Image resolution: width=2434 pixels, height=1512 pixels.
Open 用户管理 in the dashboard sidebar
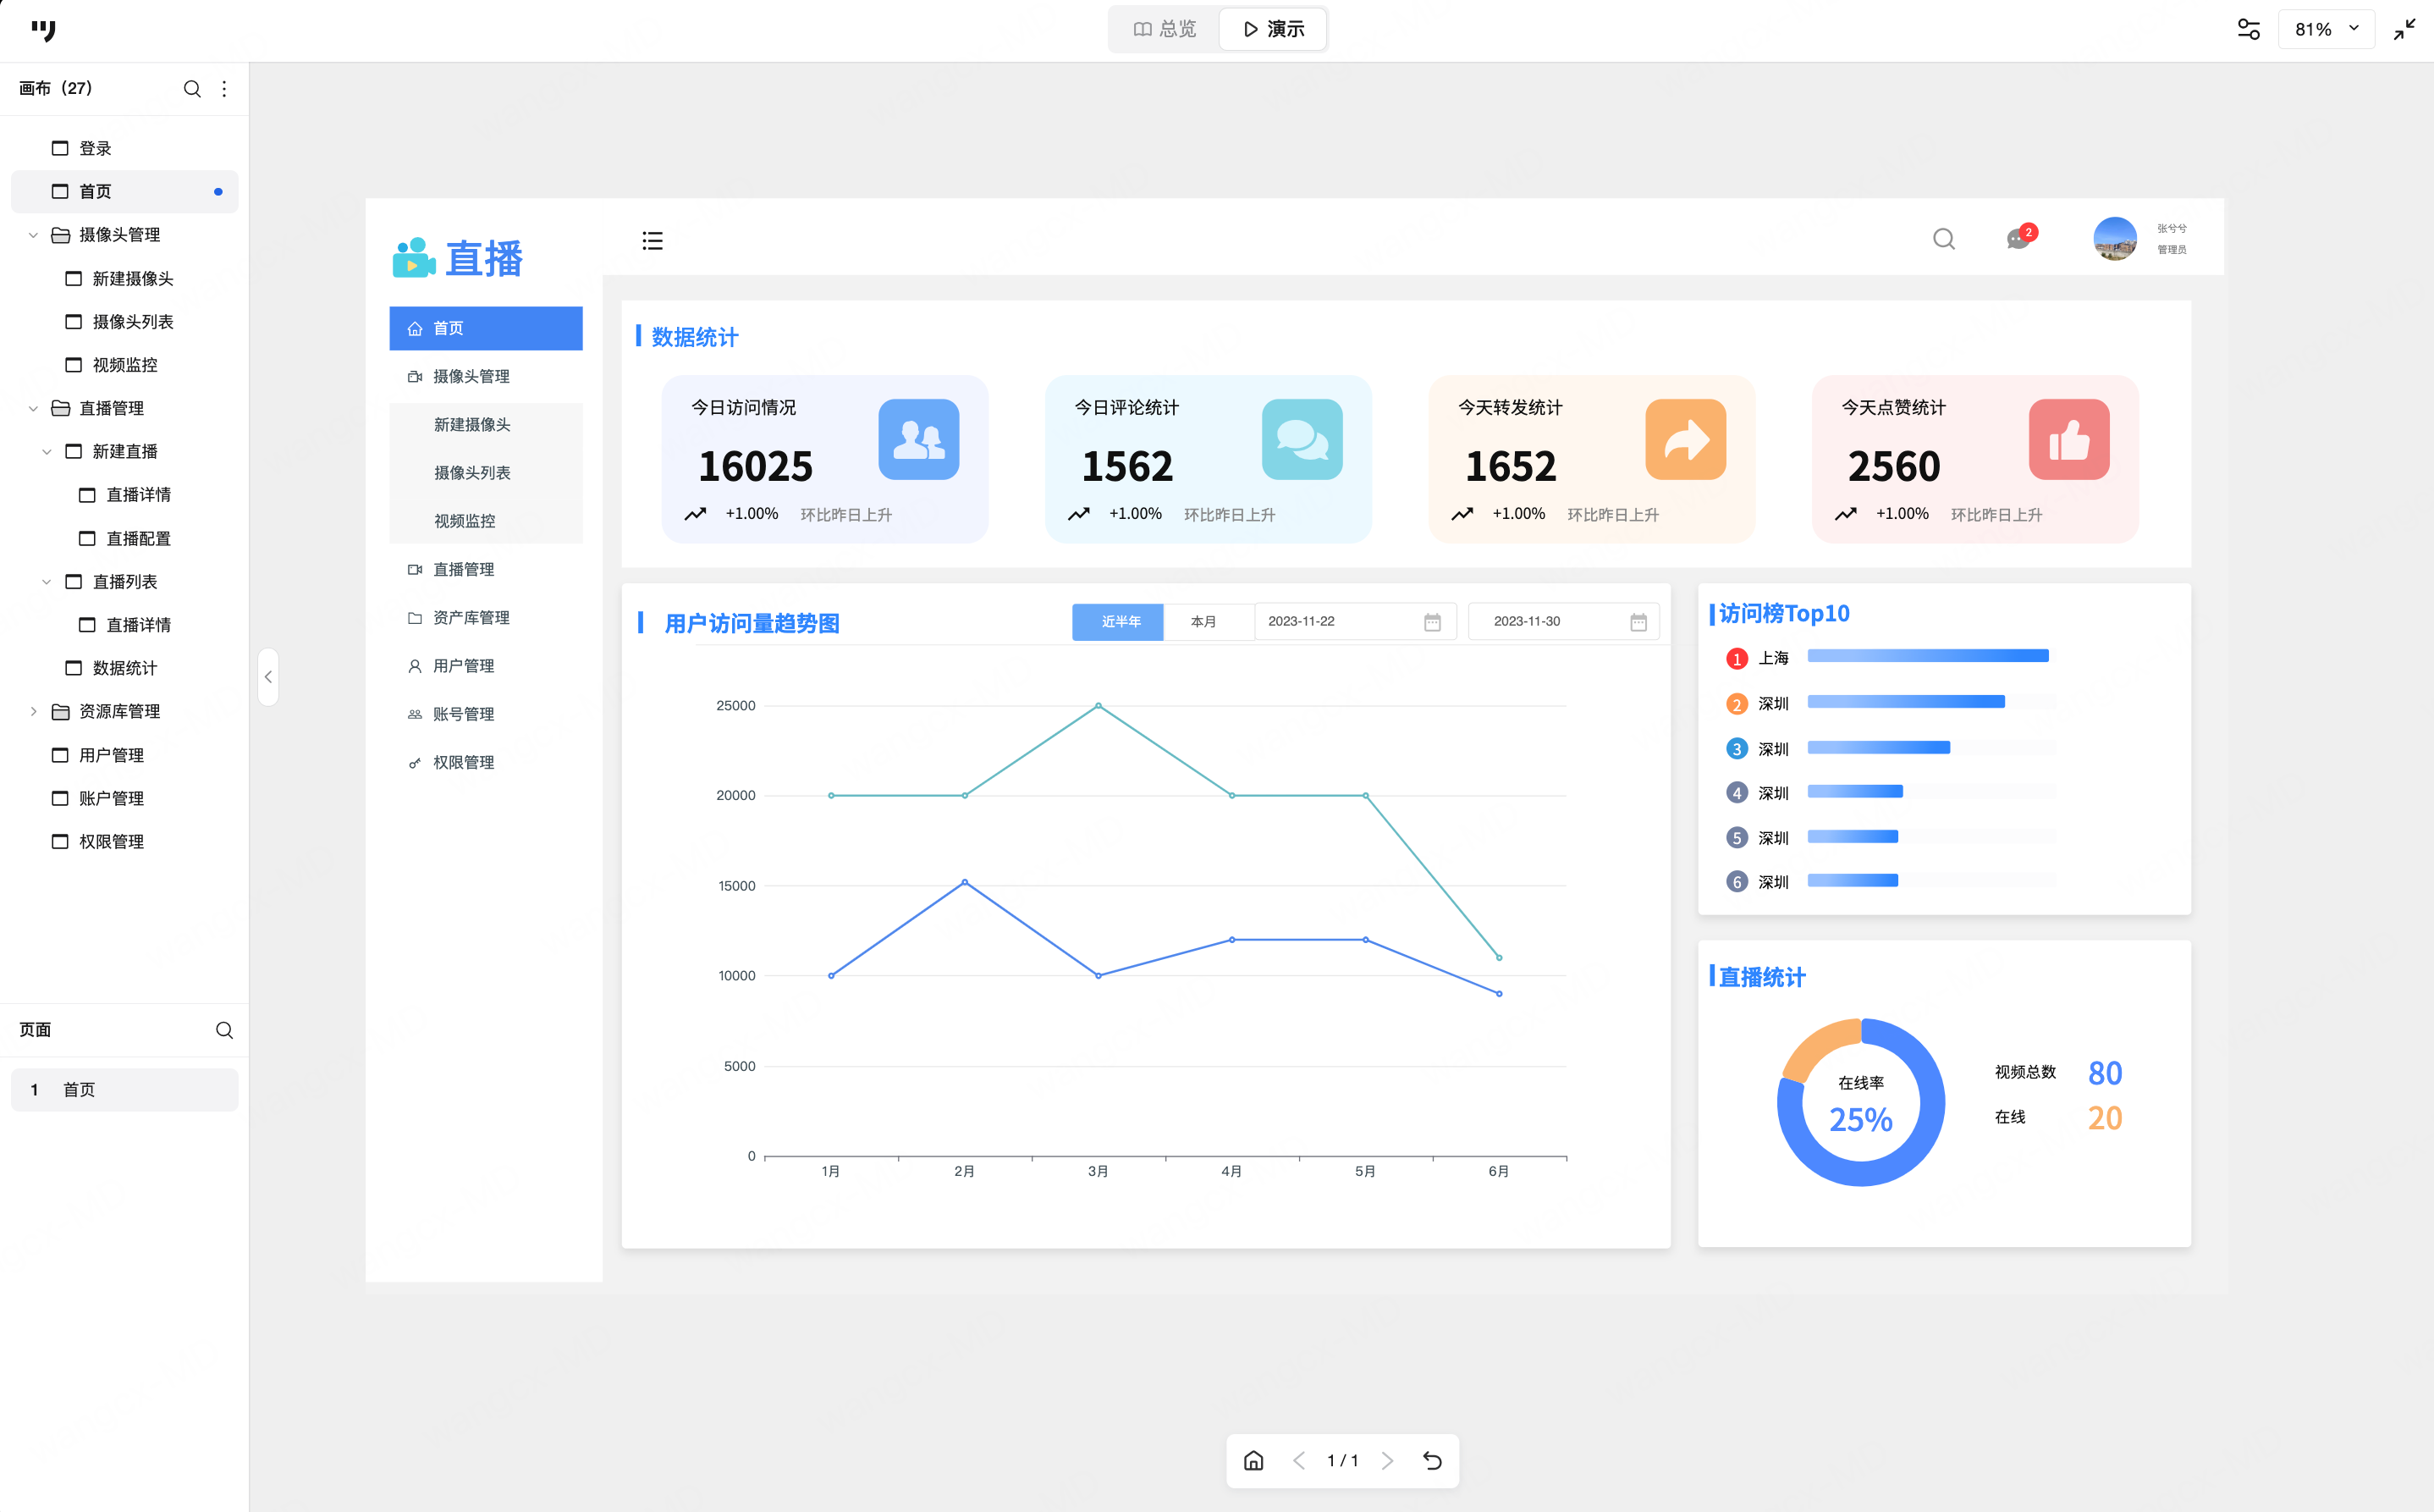click(463, 666)
